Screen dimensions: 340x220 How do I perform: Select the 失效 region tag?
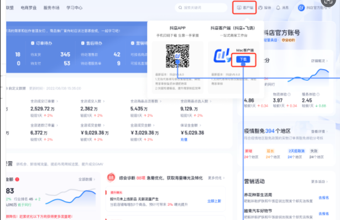tap(314, 151)
